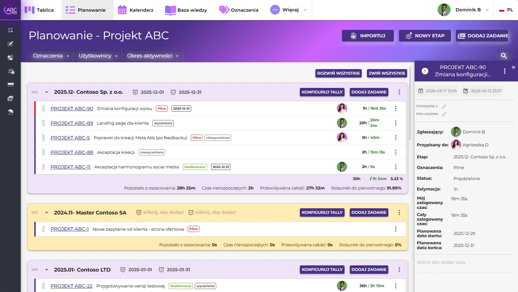The width and height of the screenshot is (518, 292).
Task: Click drag handle of 2025.12- Contoso Sp. z o.o. stage
Action: (35, 92)
